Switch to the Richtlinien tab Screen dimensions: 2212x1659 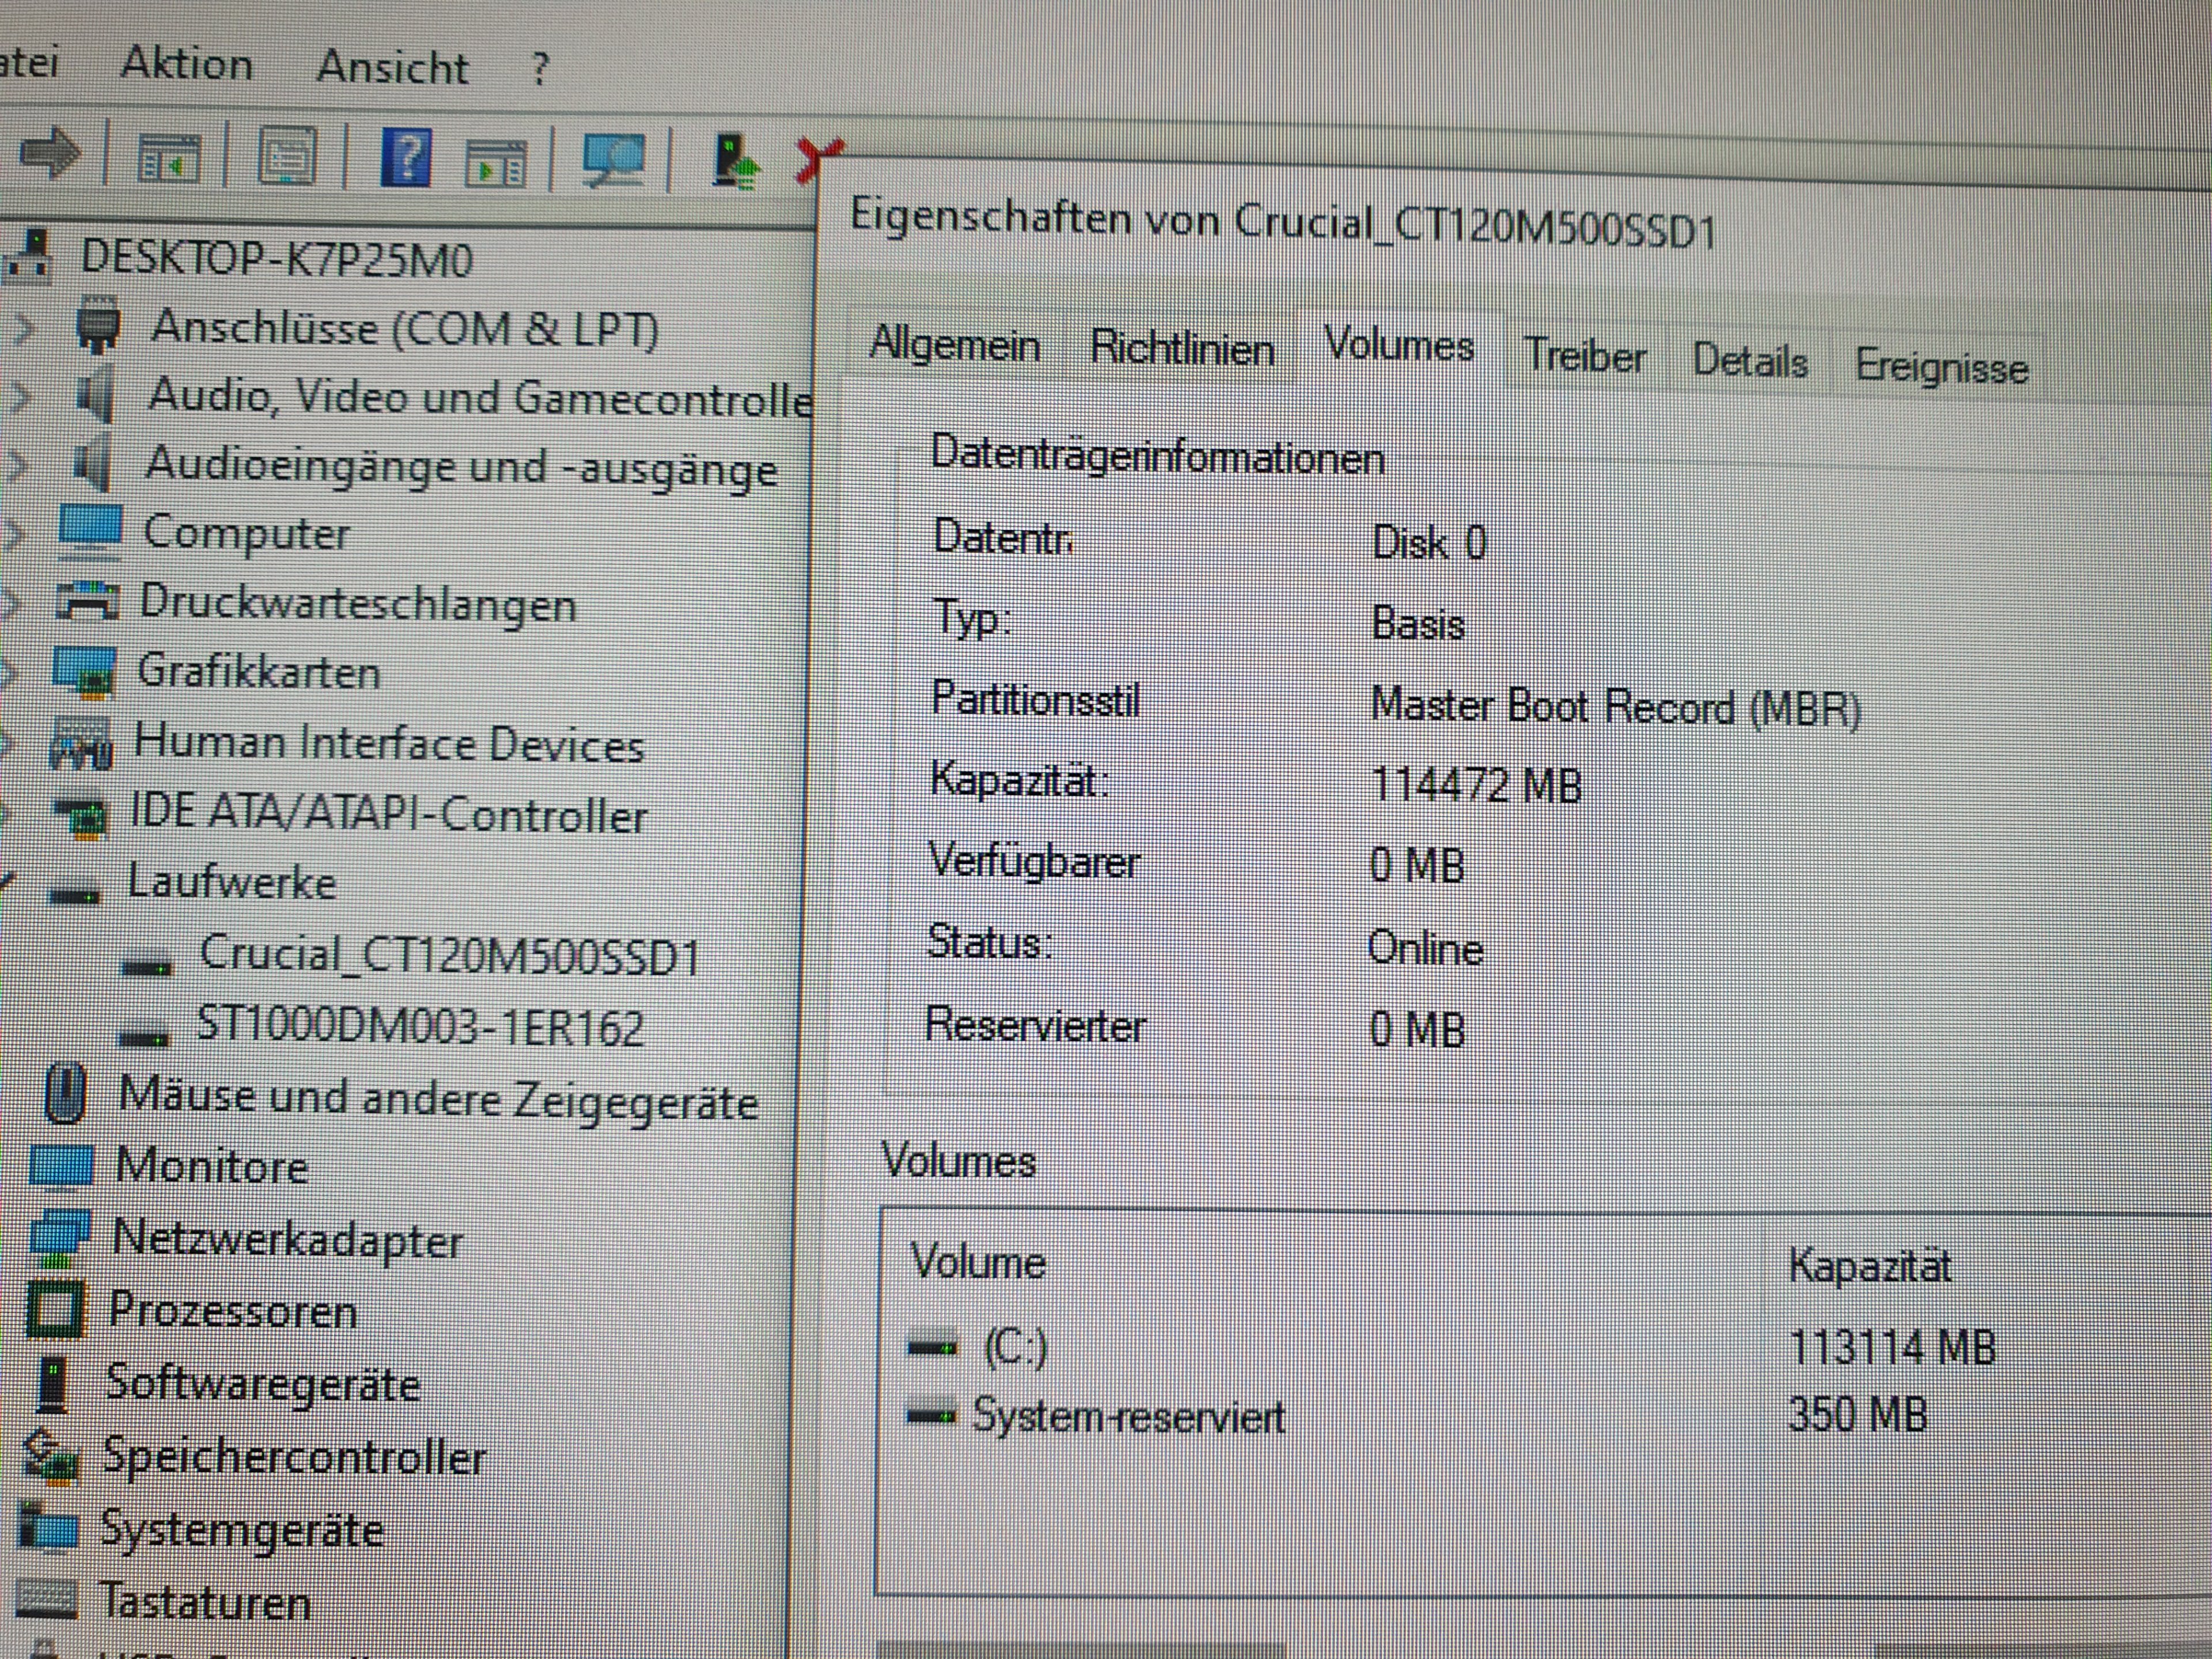[x=1182, y=349]
